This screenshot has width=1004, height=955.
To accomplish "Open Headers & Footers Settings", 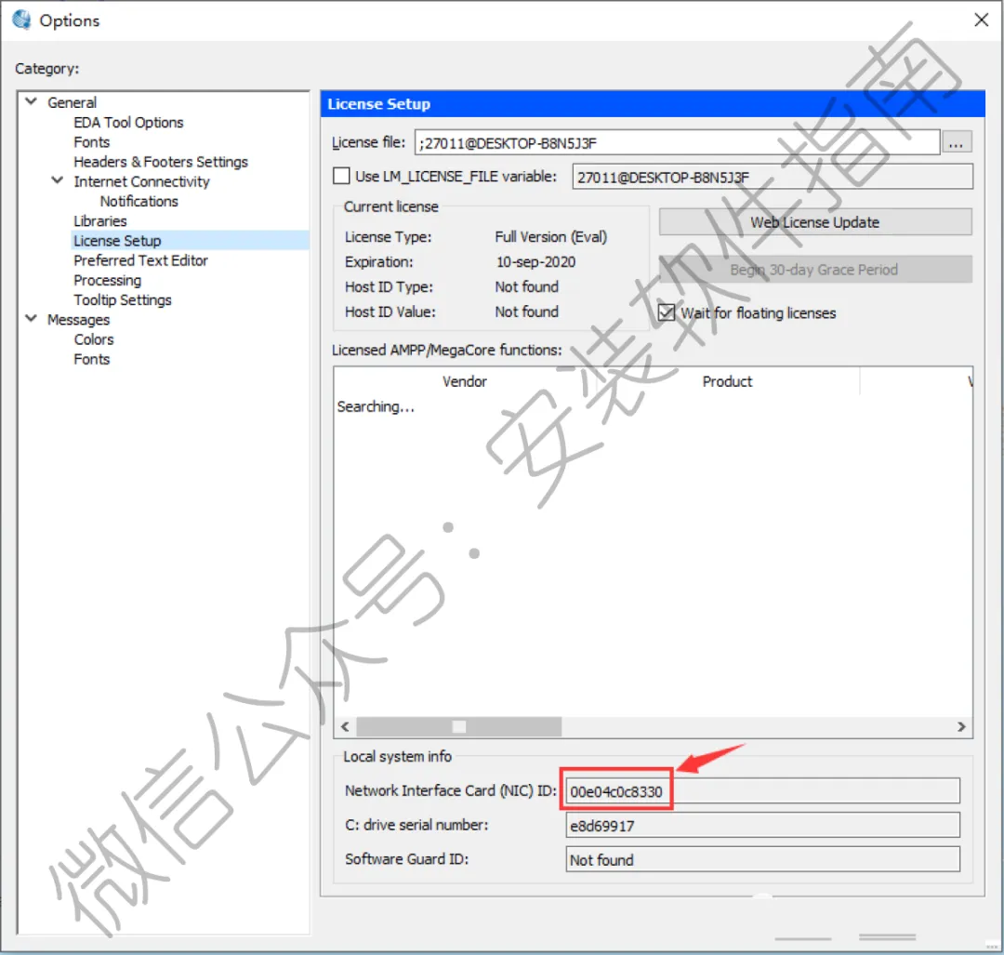I will (161, 162).
